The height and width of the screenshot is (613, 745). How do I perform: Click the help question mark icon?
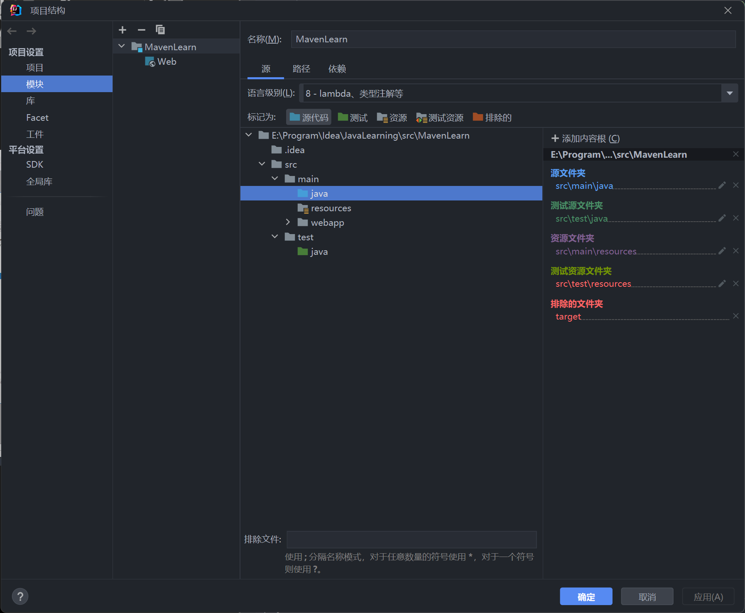pyautogui.click(x=20, y=596)
